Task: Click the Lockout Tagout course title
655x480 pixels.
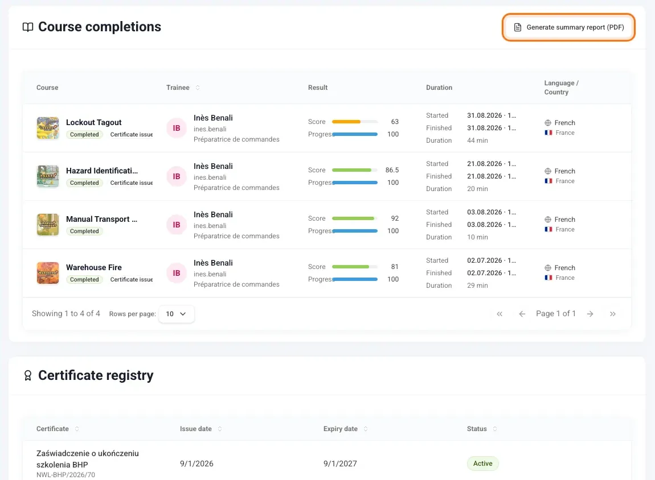Action: 93,123
